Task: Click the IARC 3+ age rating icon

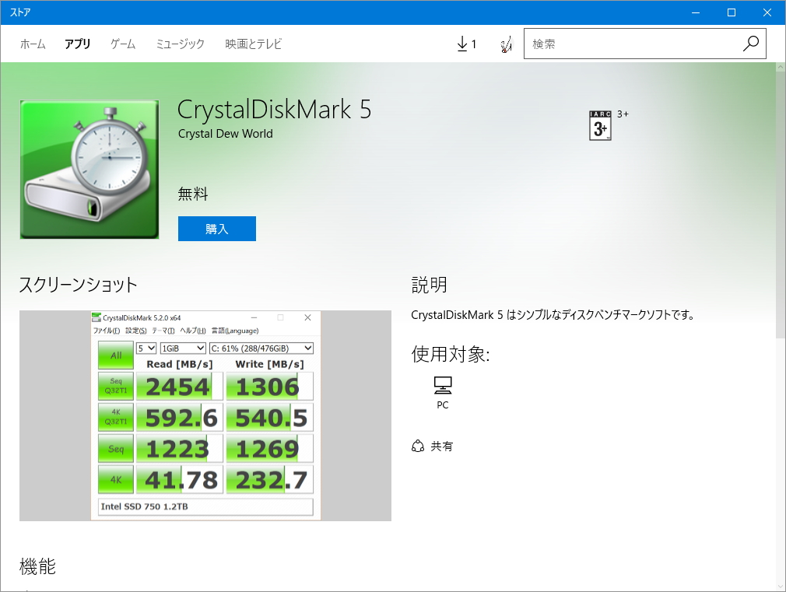Action: click(x=600, y=126)
